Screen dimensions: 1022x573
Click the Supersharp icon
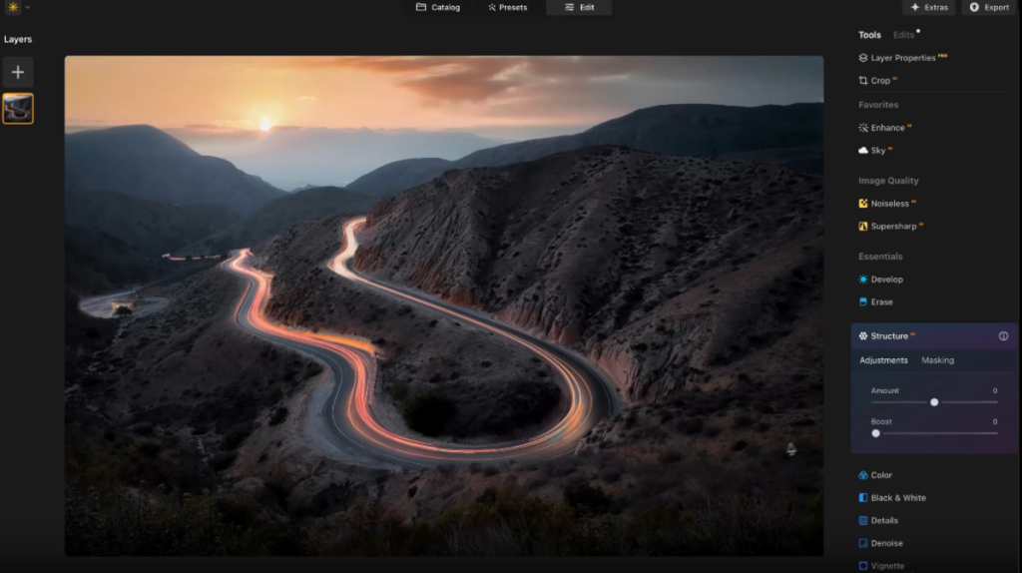coord(863,227)
